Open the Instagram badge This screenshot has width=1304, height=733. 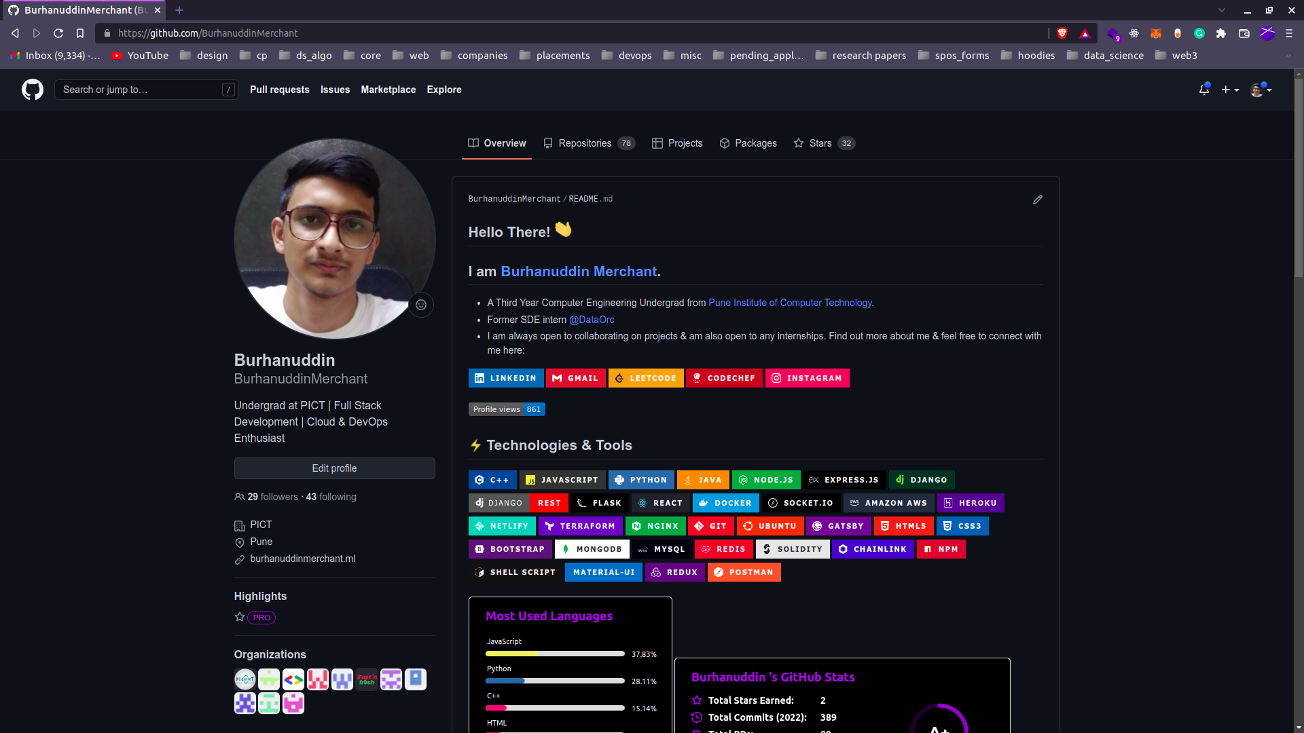coord(808,378)
